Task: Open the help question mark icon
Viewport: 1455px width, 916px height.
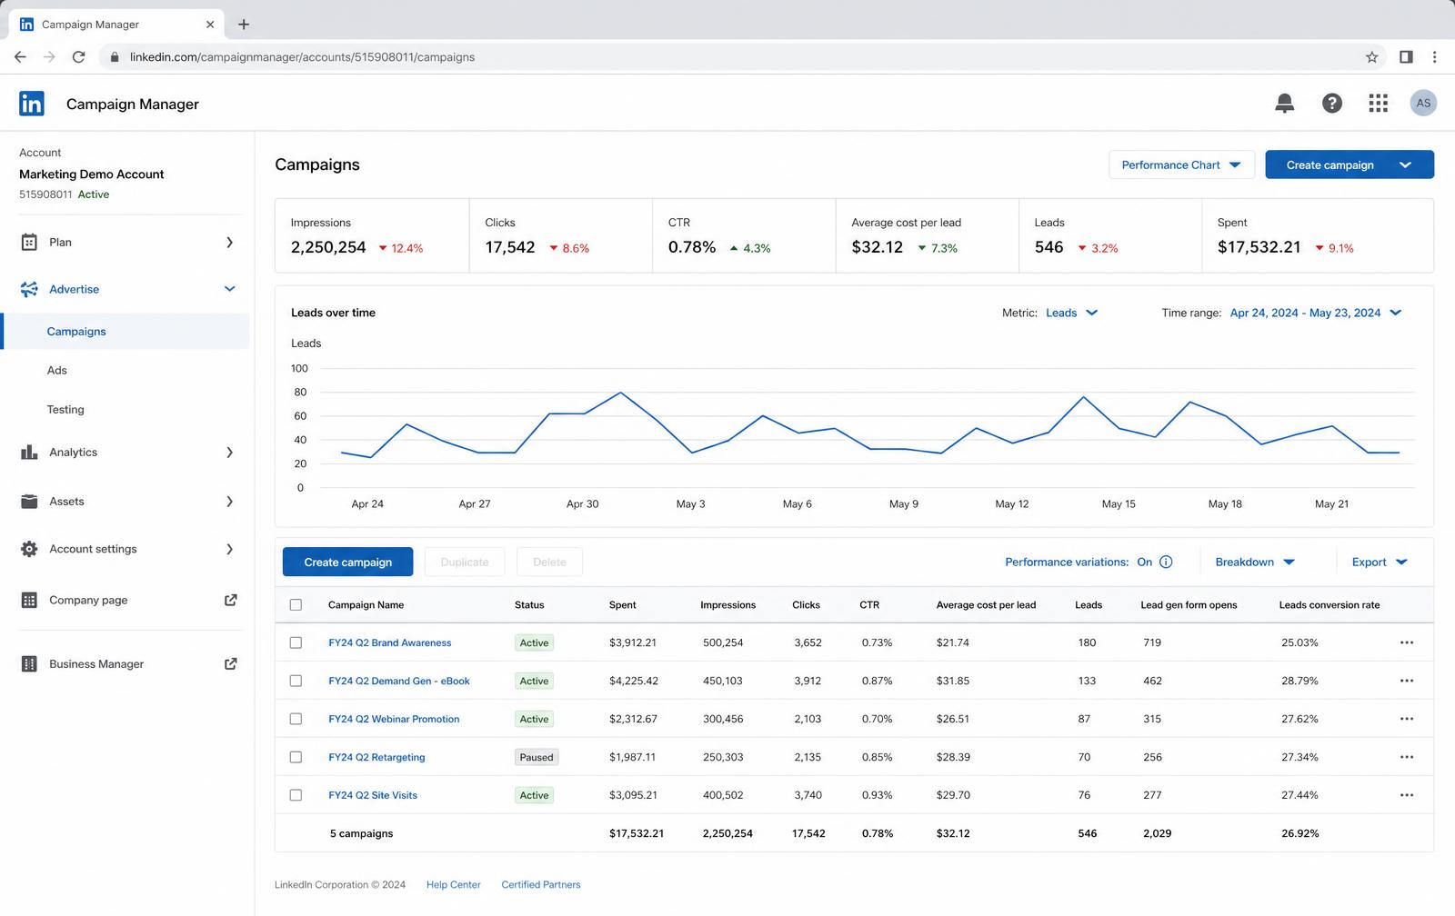Action: click(x=1331, y=104)
